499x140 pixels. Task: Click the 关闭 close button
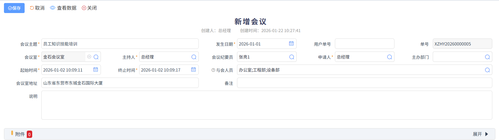89,8
